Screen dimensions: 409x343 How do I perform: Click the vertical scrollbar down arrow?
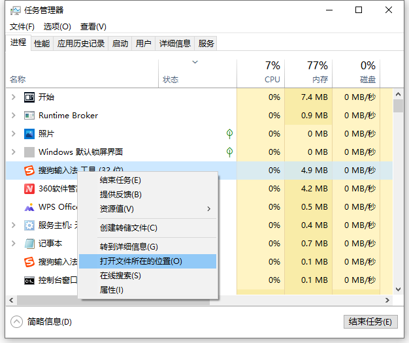pyautogui.click(x=397, y=290)
